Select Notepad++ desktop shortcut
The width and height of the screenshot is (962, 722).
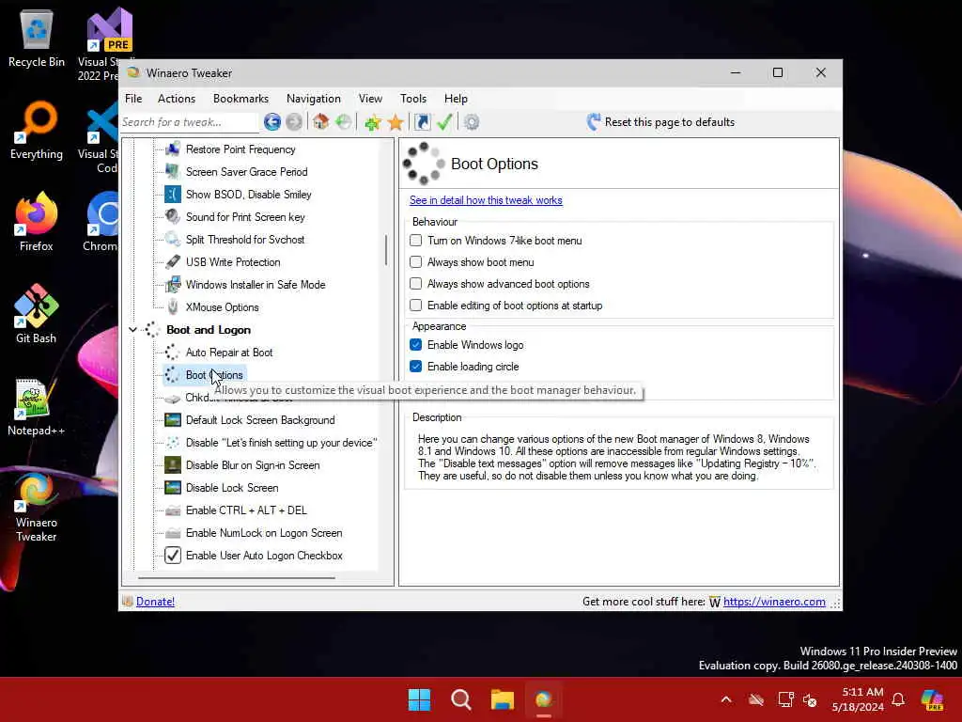(37, 406)
